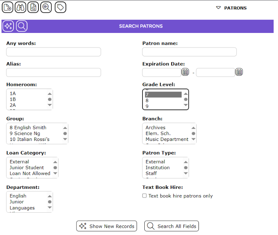
Task: Select homeroom 1A in list
Action: (x=13, y=93)
